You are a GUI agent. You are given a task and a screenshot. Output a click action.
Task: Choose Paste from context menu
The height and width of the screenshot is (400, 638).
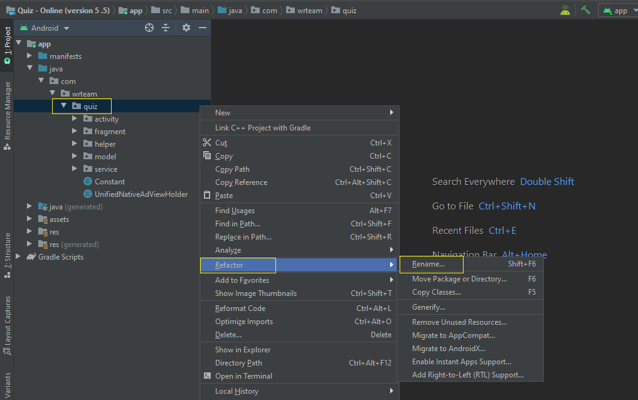(299, 196)
